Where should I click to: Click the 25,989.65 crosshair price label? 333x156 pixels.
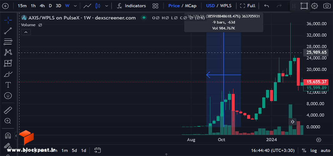point(316,52)
